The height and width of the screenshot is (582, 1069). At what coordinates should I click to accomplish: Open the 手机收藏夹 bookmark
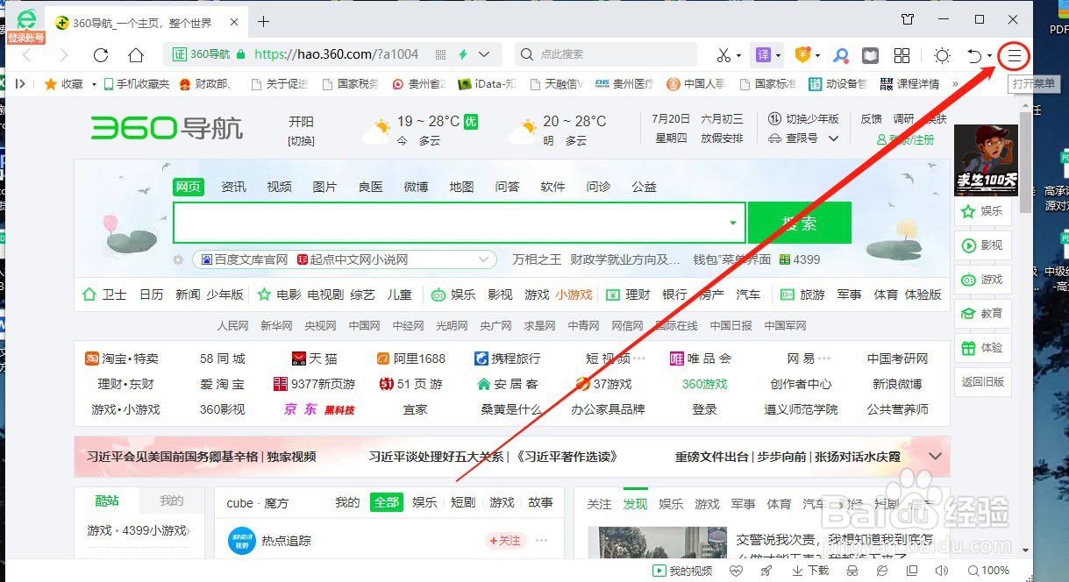[x=136, y=84]
